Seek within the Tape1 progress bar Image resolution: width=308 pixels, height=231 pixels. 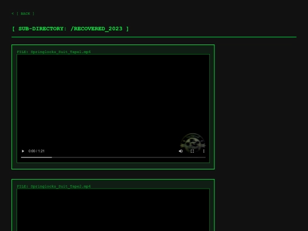point(113,157)
